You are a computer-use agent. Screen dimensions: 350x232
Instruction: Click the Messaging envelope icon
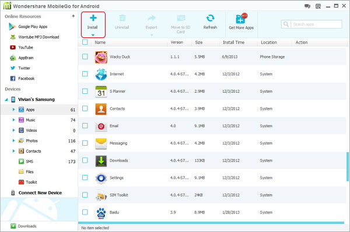coord(101,143)
